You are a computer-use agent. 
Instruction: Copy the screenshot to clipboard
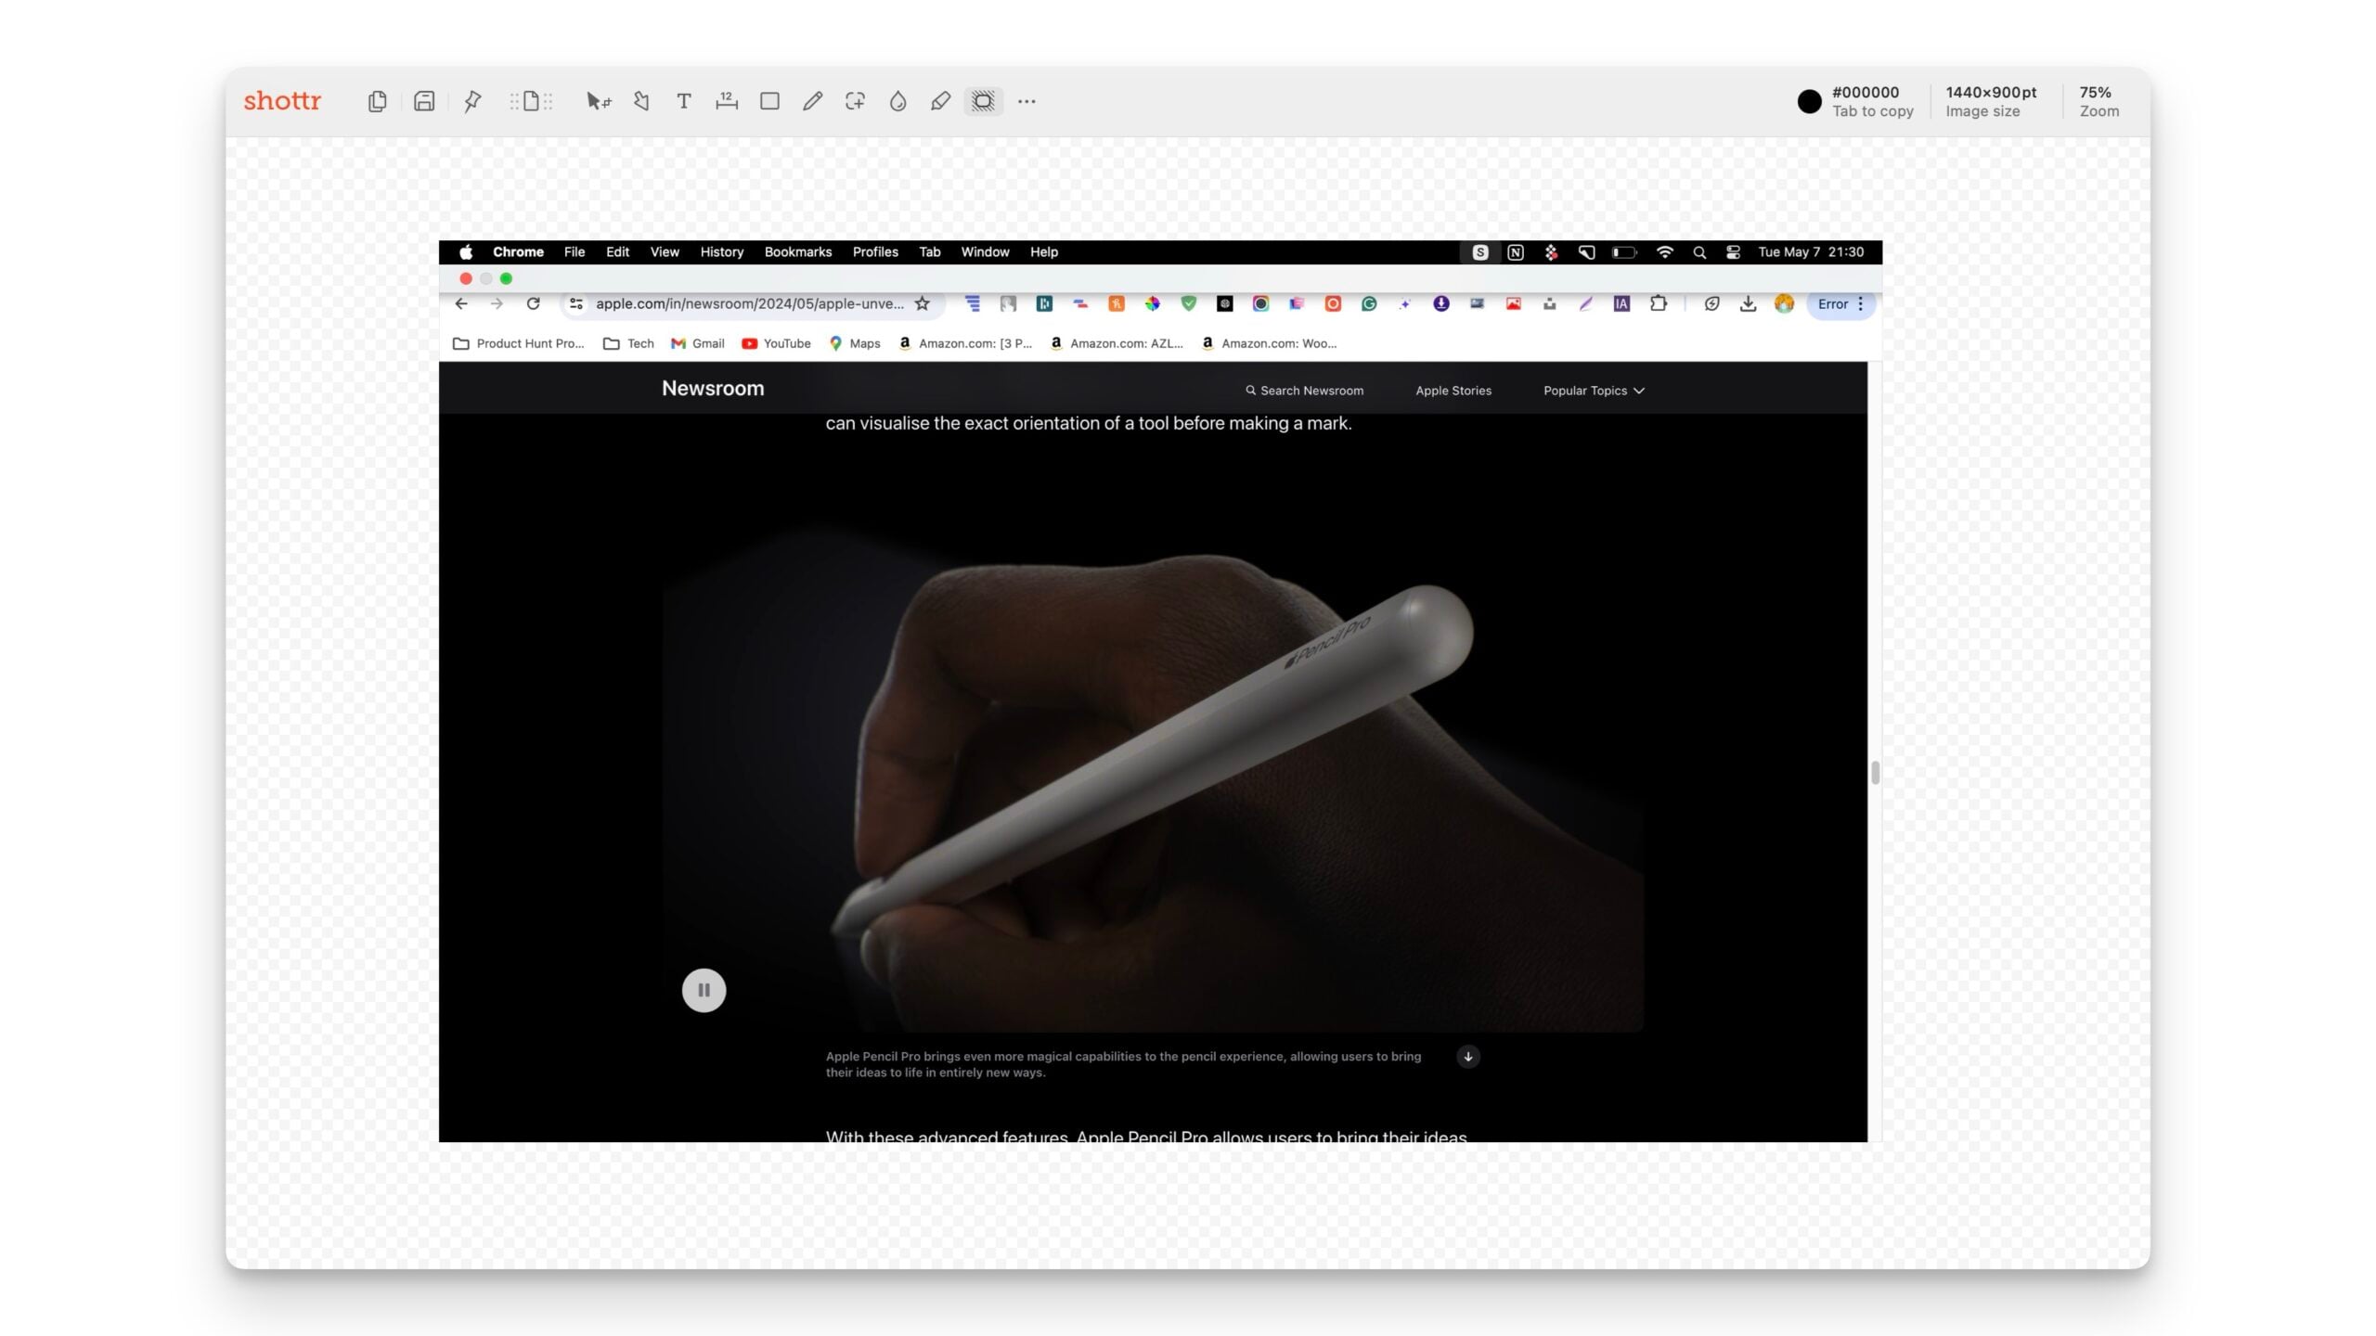(377, 101)
